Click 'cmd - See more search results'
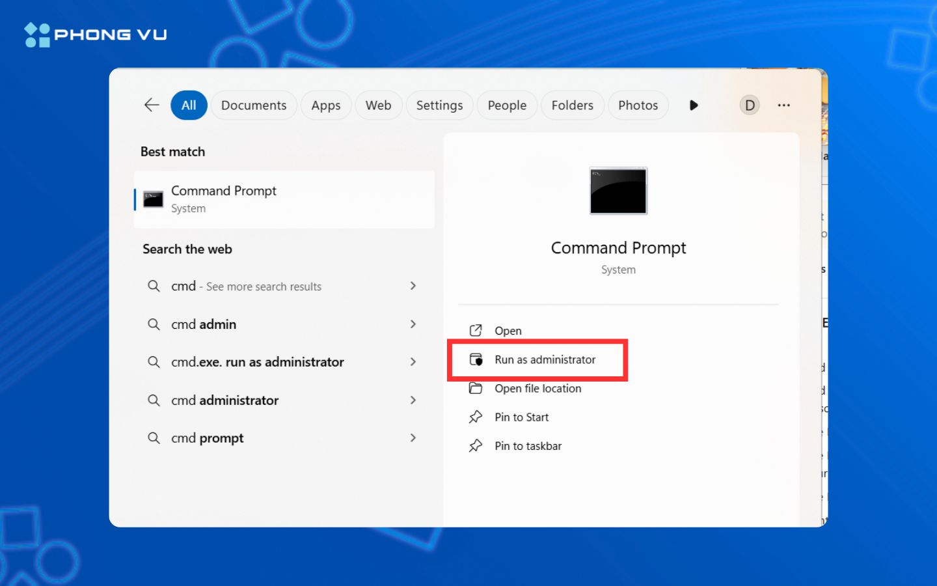Image resolution: width=937 pixels, height=586 pixels. point(246,286)
